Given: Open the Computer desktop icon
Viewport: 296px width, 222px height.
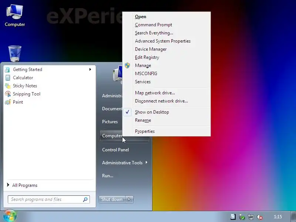Looking at the screenshot, I should (x=14, y=16).
